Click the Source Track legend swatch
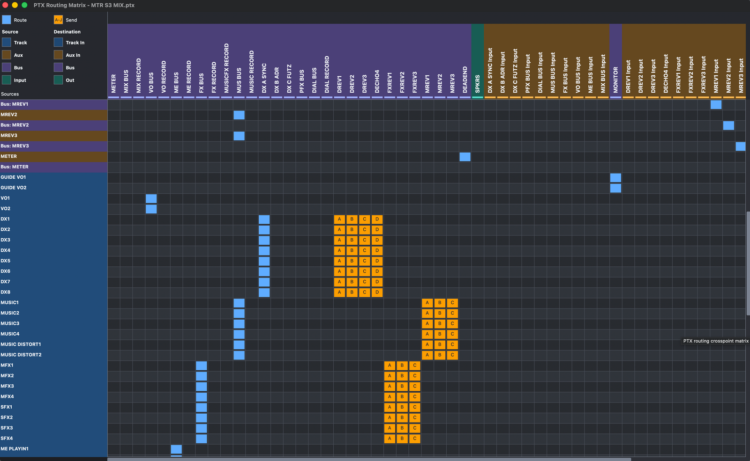Image resolution: width=750 pixels, height=461 pixels. [7, 42]
